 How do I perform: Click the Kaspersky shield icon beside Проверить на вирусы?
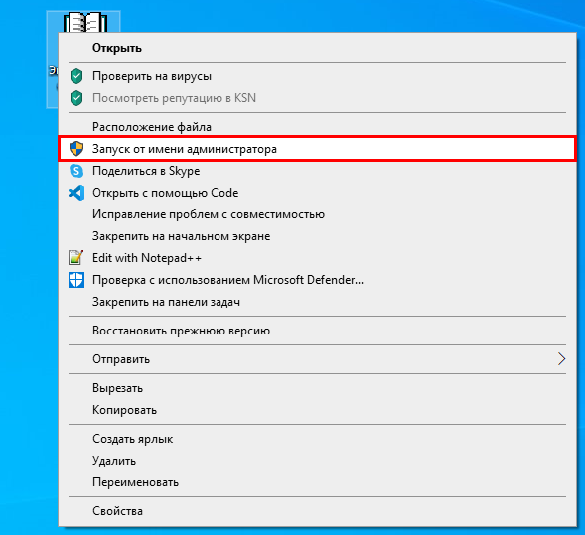[76, 76]
